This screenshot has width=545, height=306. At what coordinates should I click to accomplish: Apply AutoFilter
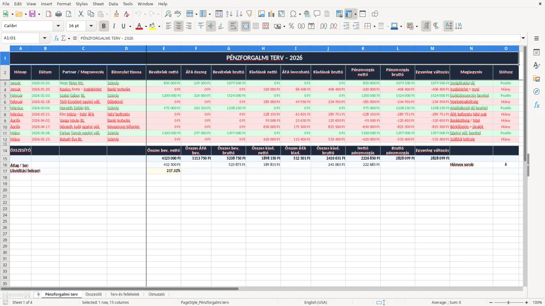coord(249,14)
